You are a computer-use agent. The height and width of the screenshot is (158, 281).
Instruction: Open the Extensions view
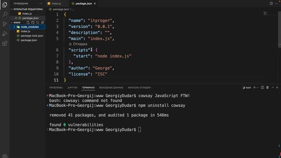coord(5,43)
